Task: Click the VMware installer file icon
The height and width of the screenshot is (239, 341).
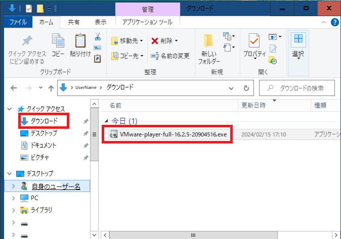Action: (x=113, y=134)
